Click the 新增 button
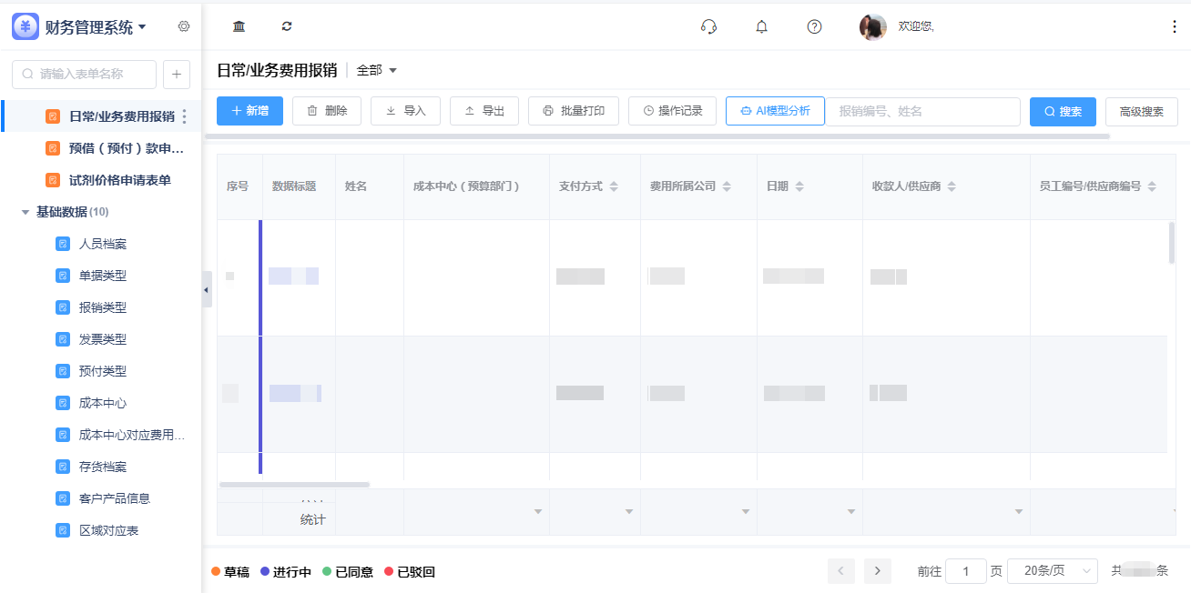The image size is (1191, 593). [x=249, y=111]
